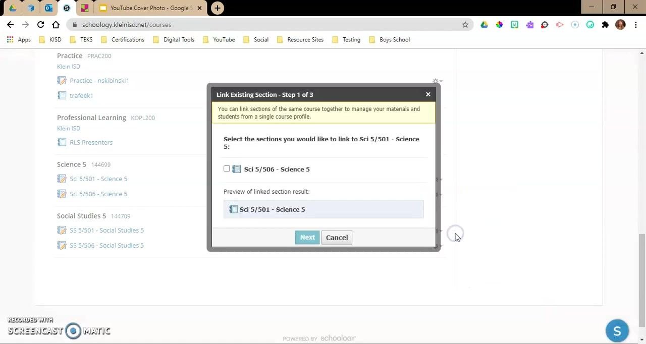Click the Cancel button in the dialog
Screen dimensions: 646x344
pos(337,238)
